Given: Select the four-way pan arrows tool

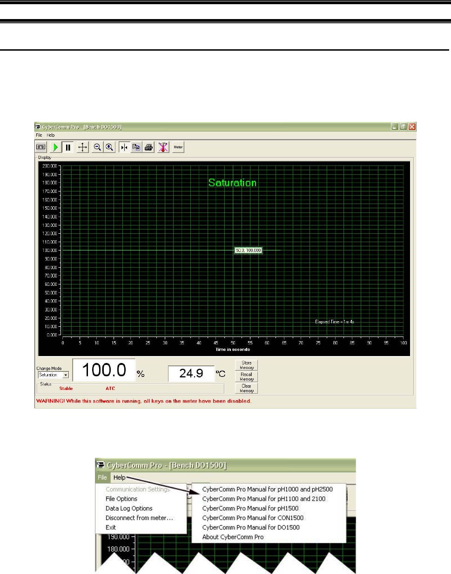Looking at the screenshot, I should [82, 147].
